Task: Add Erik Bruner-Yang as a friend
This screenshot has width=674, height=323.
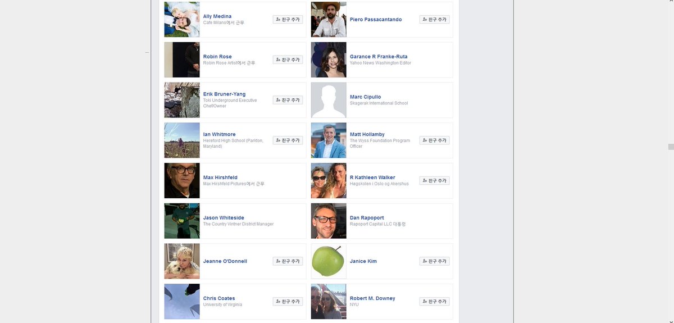Action: [288, 100]
